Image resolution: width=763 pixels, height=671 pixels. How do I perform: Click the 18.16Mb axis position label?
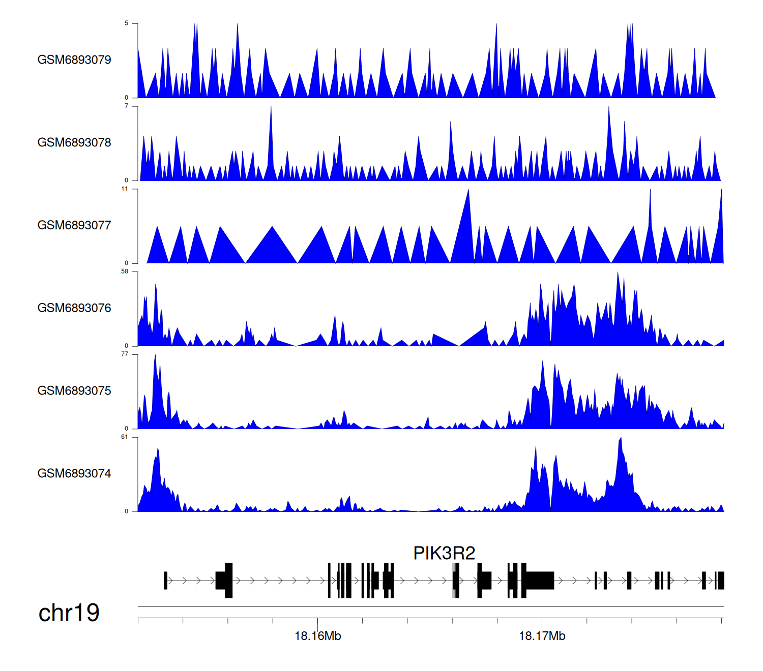click(317, 636)
